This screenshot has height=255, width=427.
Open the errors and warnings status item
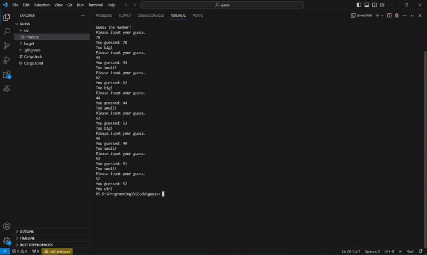pos(20,251)
